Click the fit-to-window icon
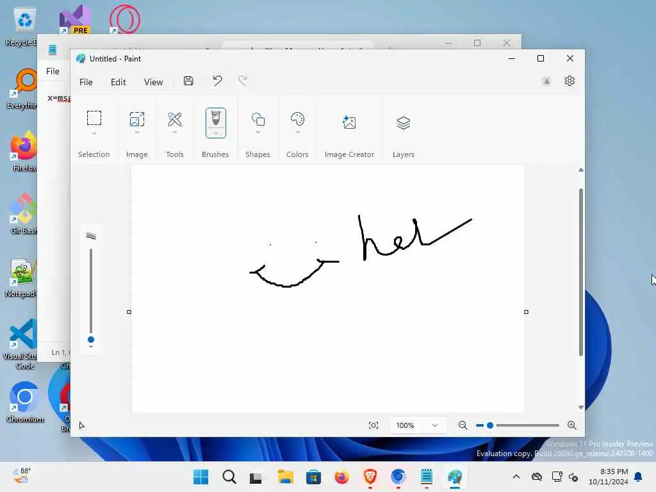Screen dimensions: 656x492 coord(373,425)
